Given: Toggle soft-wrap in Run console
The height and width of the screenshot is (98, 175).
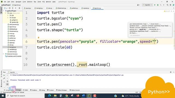Looking at the screenshot, I should (7, 81).
